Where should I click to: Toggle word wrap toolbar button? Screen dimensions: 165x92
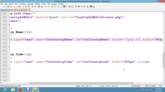click(x=59, y=7)
